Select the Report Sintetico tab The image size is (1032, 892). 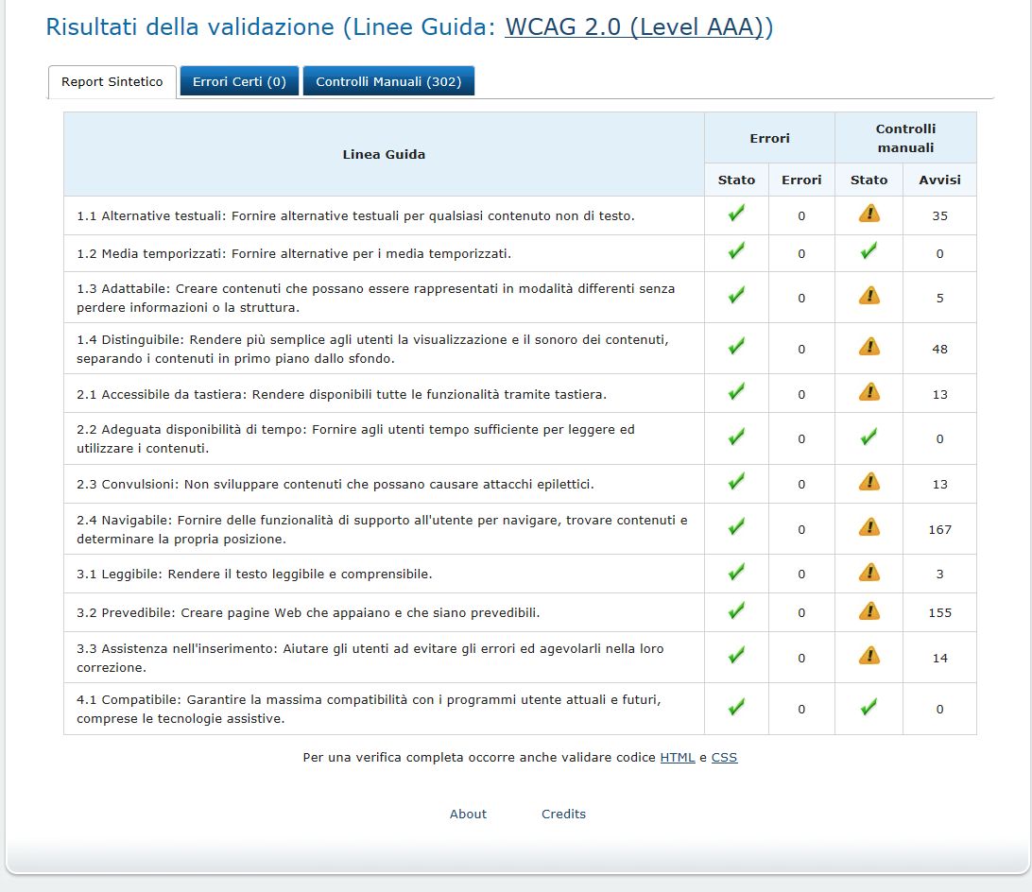tap(112, 82)
